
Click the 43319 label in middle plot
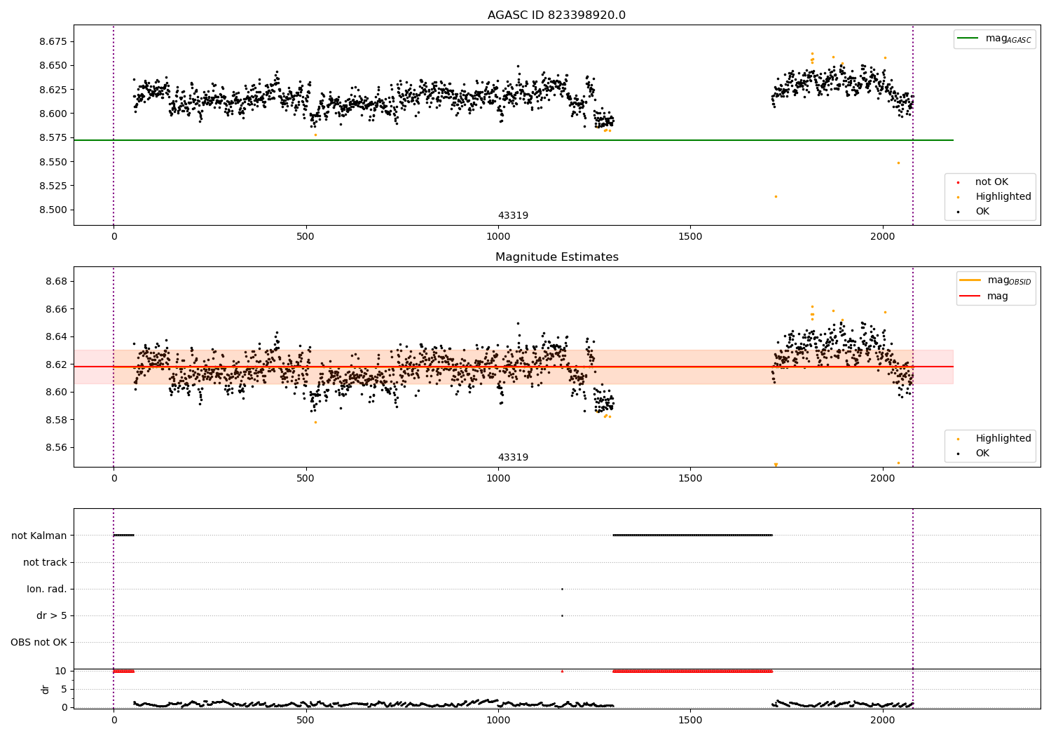513,458
